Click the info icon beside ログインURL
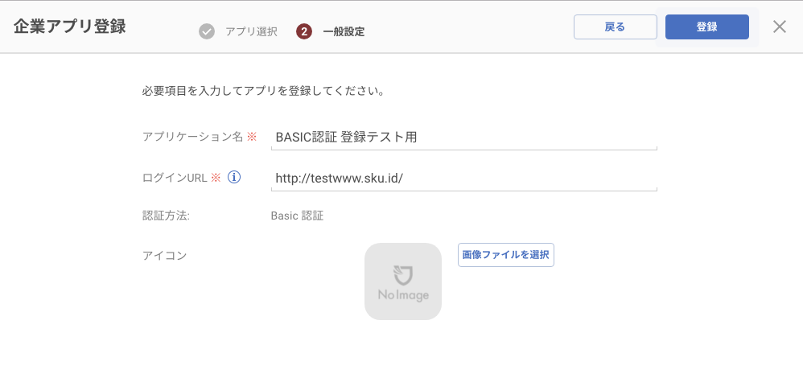The image size is (803, 382). point(233,177)
